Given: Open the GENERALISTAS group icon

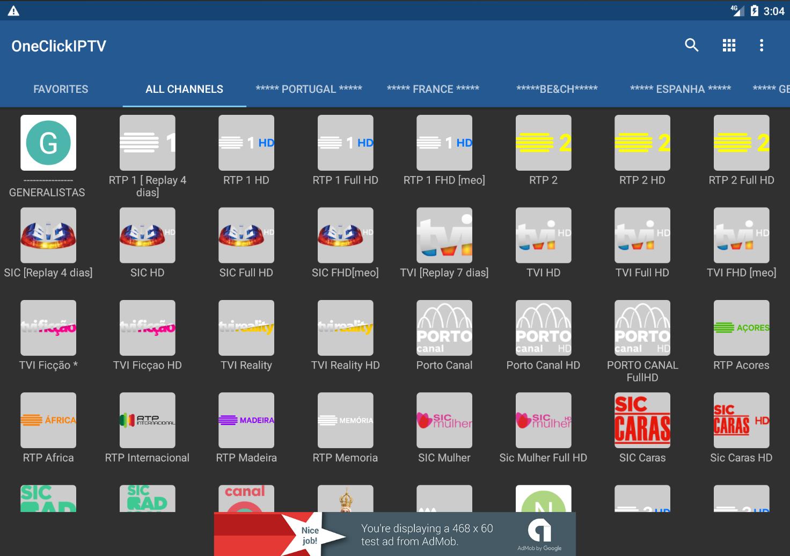Looking at the screenshot, I should pyautogui.click(x=48, y=143).
